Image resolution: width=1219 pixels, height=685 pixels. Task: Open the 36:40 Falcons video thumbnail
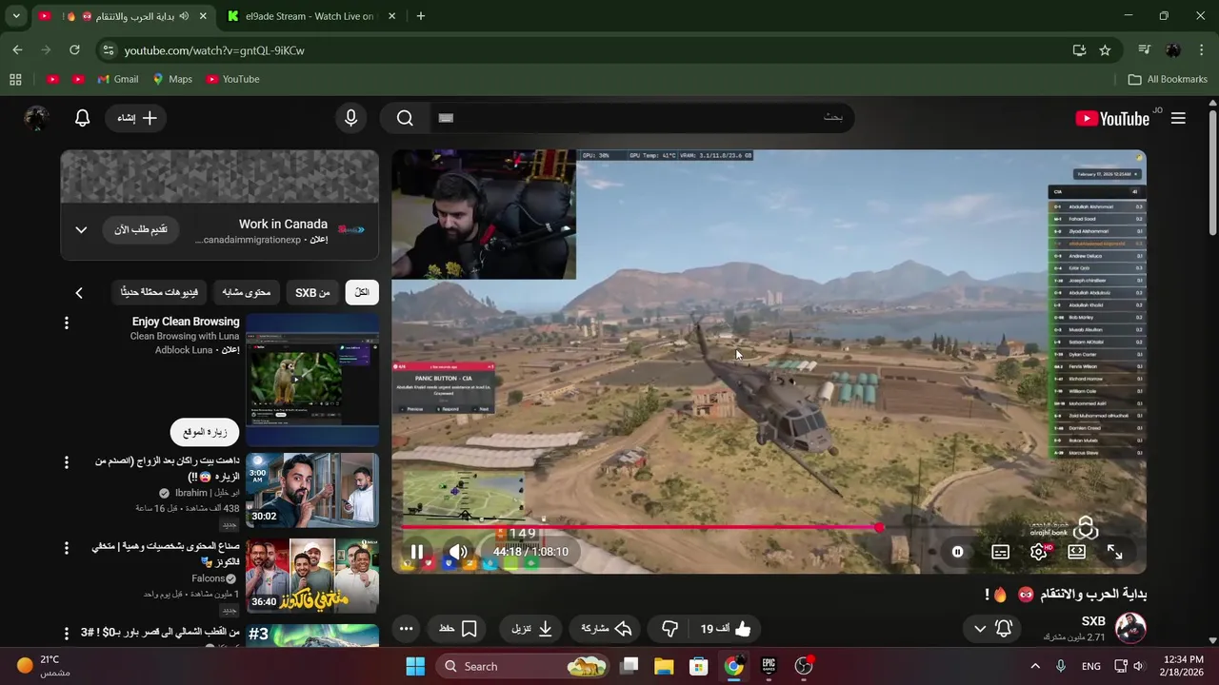point(312,576)
